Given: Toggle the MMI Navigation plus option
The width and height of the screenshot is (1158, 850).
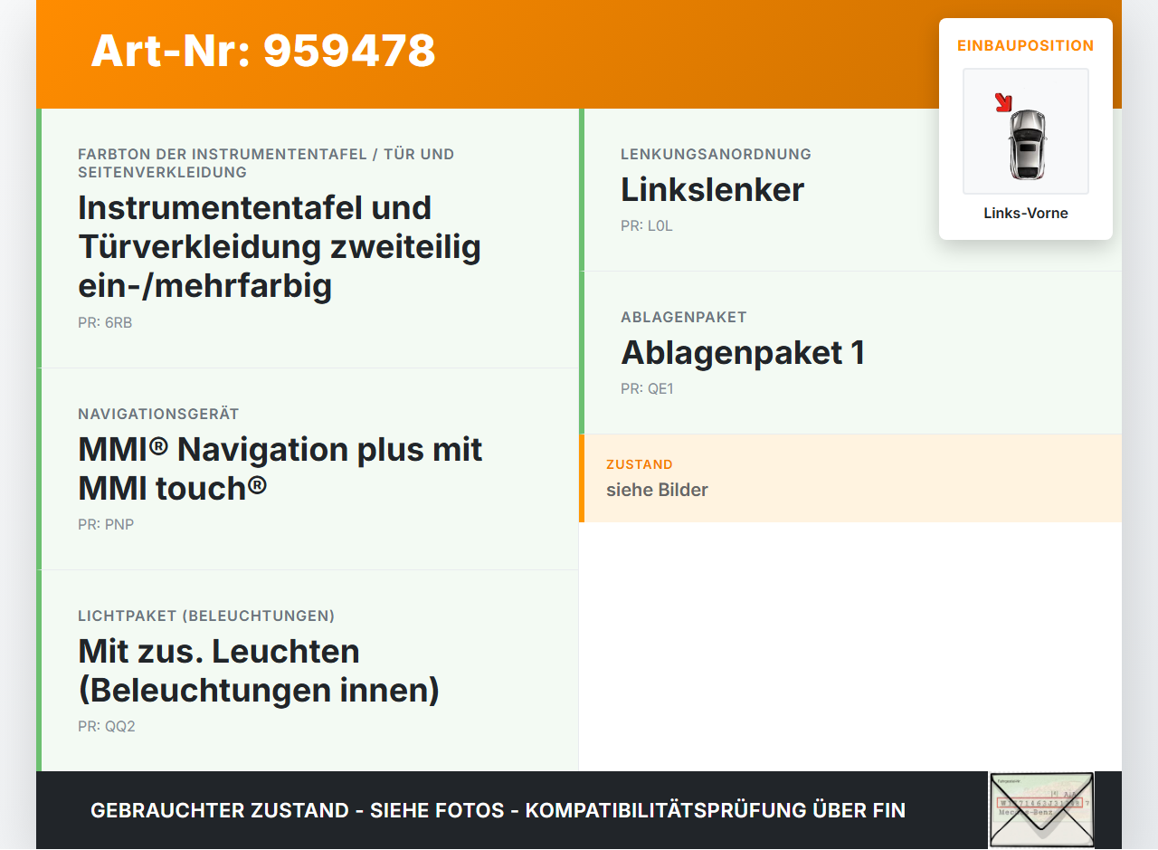Looking at the screenshot, I should pyautogui.click(x=280, y=467).
